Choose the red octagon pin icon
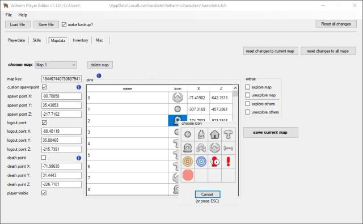The width and height of the screenshot is (363, 224). pos(188,175)
